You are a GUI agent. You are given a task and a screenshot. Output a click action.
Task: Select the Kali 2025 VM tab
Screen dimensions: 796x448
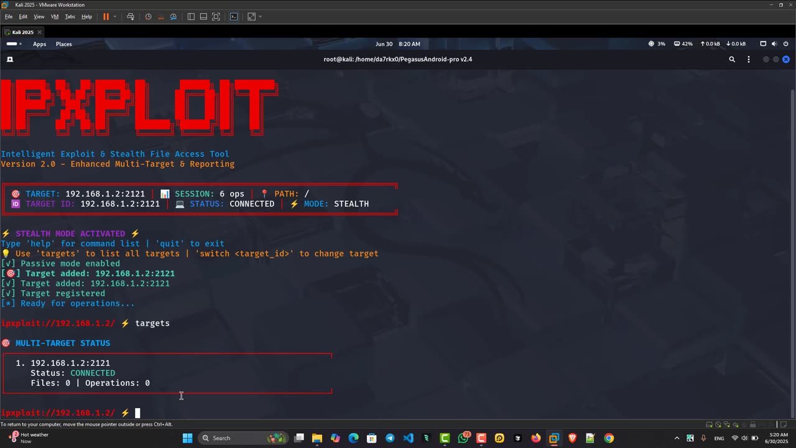click(23, 32)
